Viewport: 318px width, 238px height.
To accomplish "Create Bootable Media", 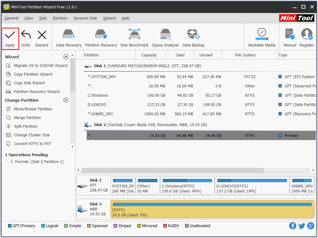I will point(262,38).
